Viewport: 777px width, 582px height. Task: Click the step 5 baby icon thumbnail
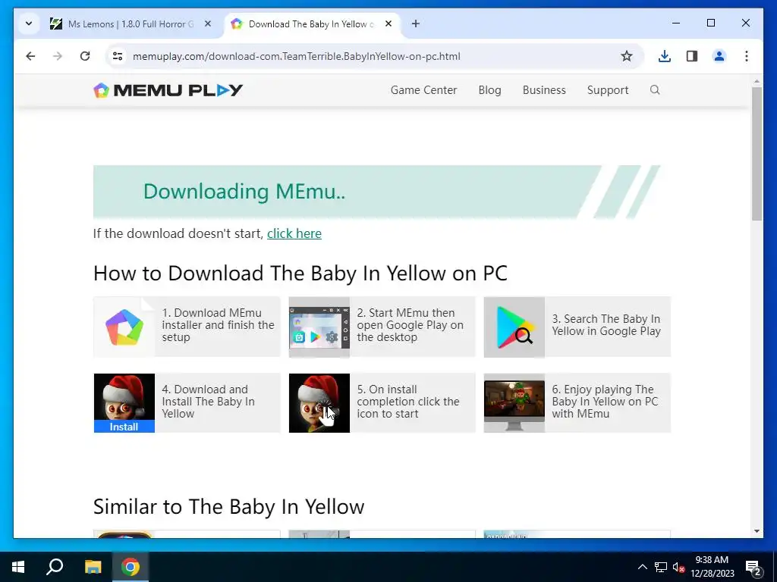(319, 403)
